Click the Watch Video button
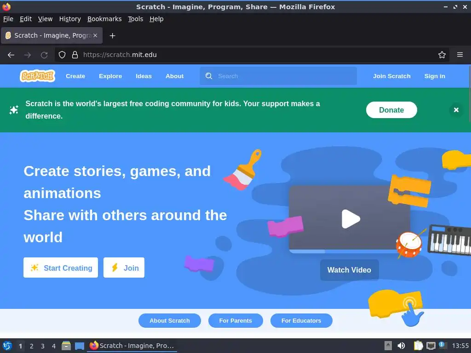 [x=350, y=270]
